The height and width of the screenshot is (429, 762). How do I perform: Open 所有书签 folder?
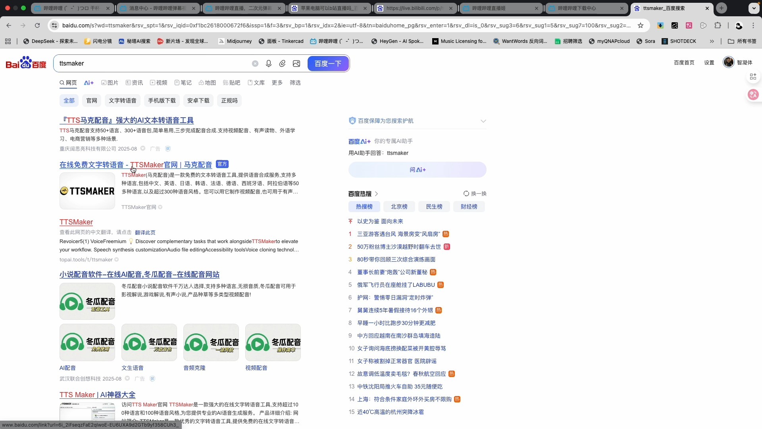(742, 41)
